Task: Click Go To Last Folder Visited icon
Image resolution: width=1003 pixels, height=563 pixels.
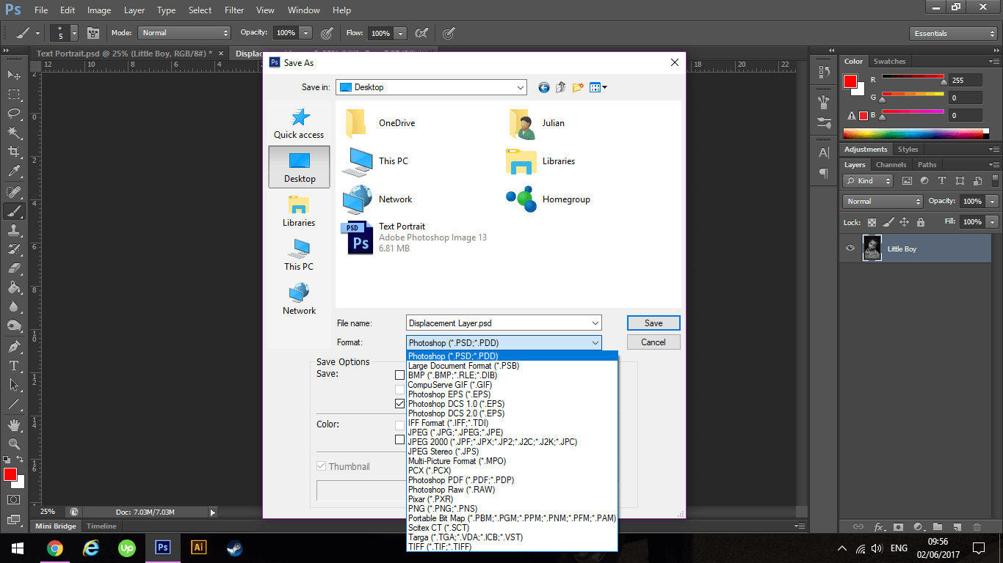Action: click(x=544, y=87)
